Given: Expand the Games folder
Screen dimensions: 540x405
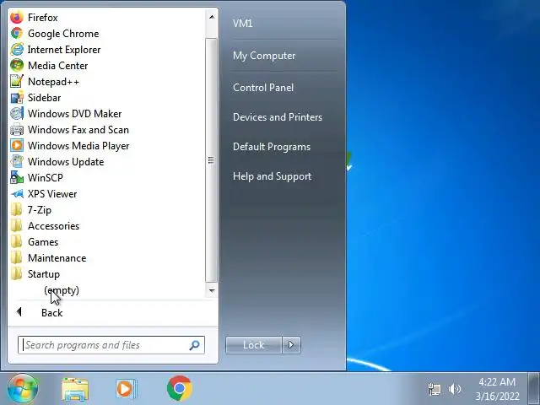Looking at the screenshot, I should [34, 242].
